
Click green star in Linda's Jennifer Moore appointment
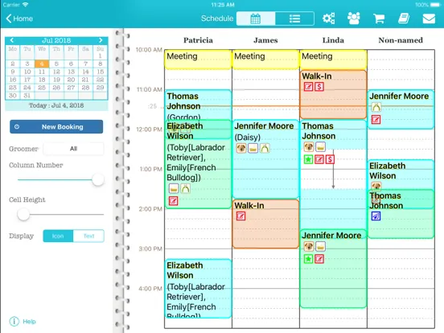[308, 258]
